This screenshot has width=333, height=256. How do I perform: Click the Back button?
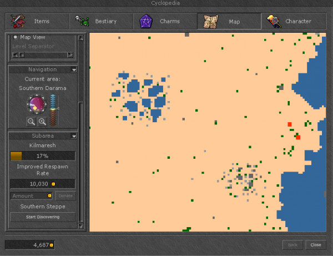[292, 245]
